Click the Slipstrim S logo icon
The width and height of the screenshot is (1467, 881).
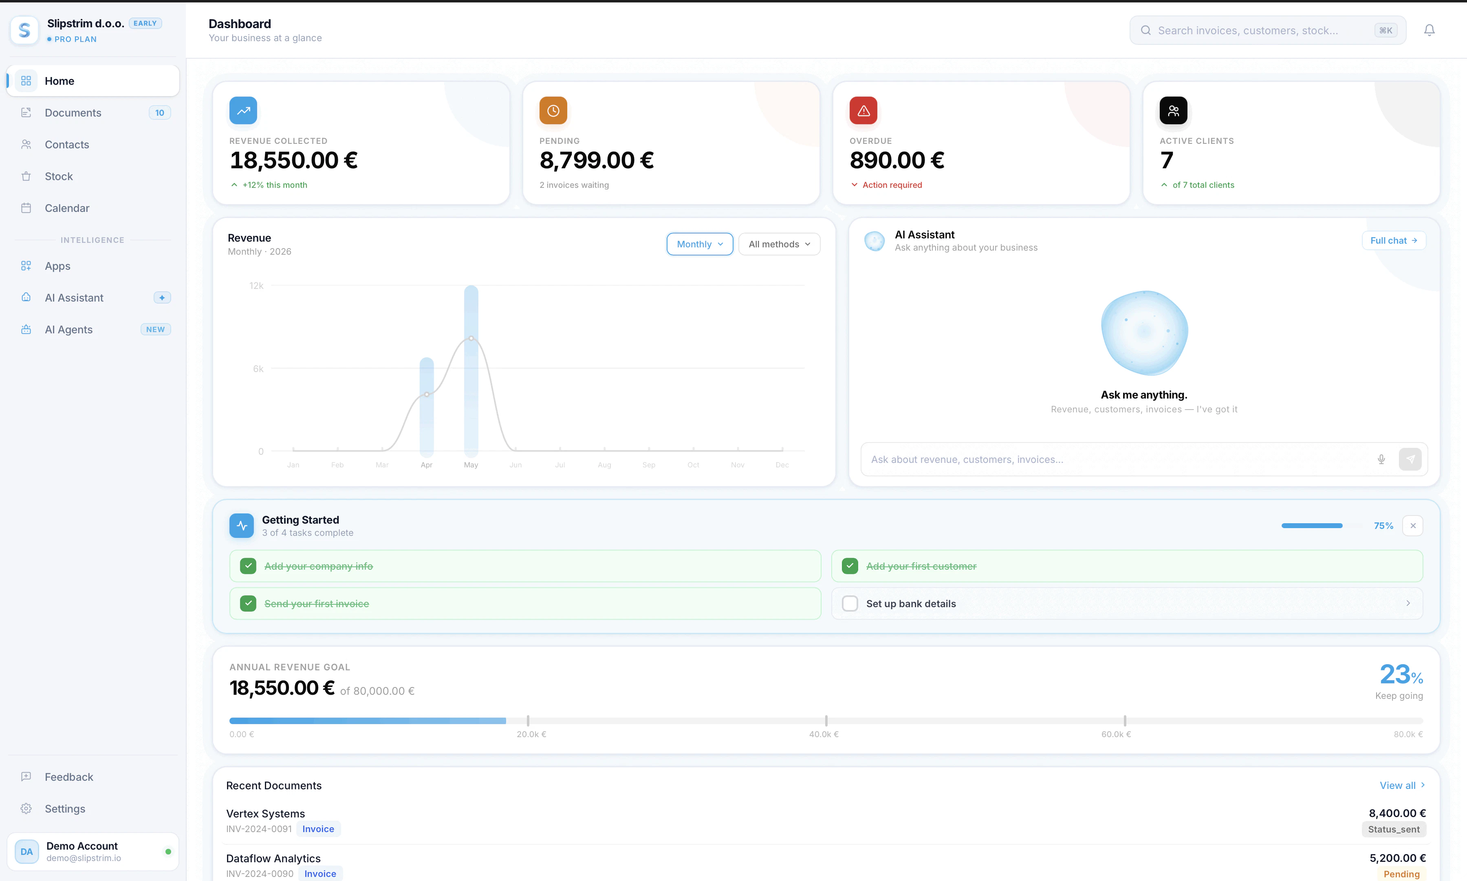tap(24, 30)
